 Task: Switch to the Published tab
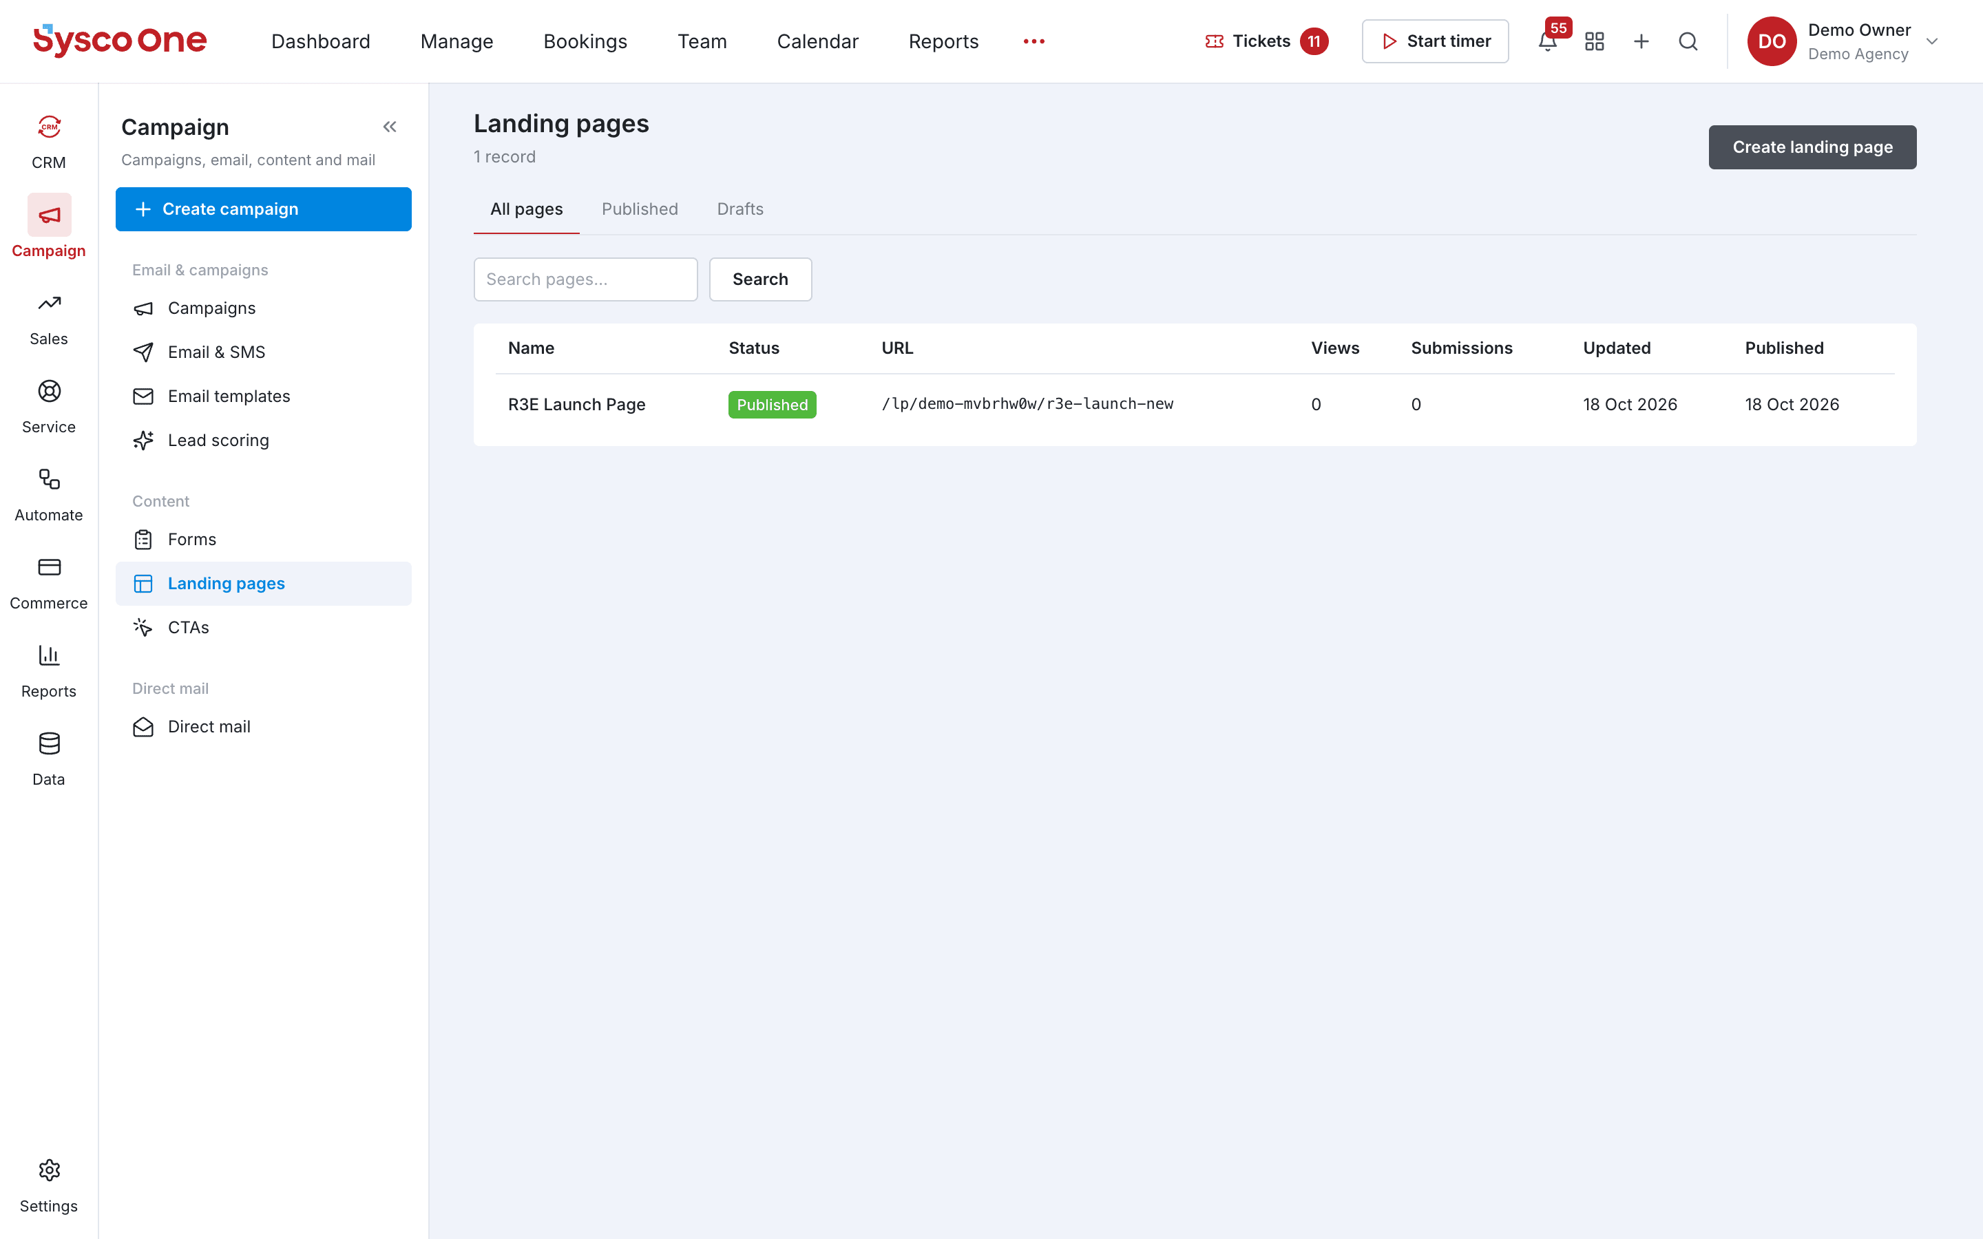click(639, 209)
